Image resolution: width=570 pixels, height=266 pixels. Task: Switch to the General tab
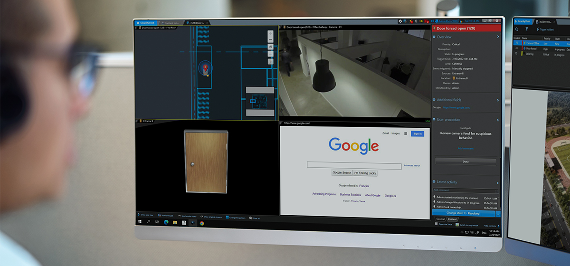(440, 219)
